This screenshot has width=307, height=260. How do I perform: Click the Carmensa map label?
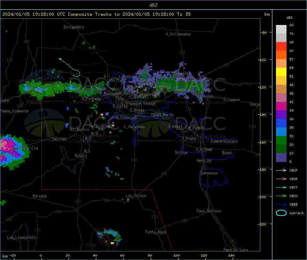tap(209, 173)
